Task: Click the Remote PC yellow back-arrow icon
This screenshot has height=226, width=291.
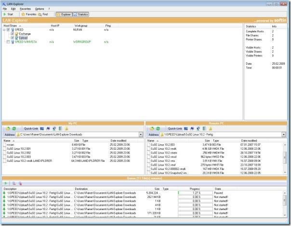Action: (x=152, y=128)
